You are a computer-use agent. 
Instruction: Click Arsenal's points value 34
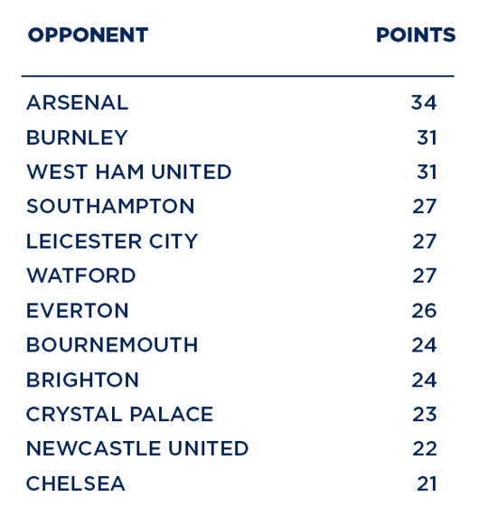pos(424,103)
